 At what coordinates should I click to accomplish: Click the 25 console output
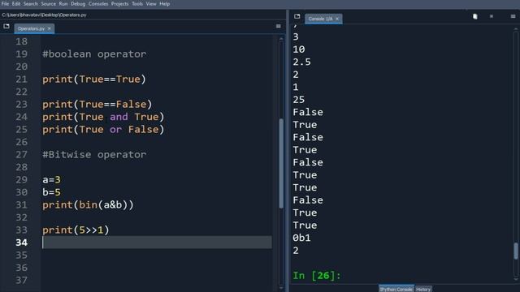298,100
